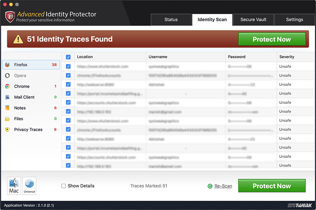Select the Firefox icon in sidebar

7,65
